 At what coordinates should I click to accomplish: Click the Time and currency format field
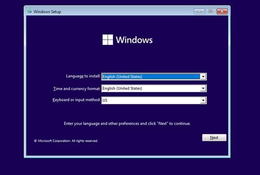tap(154, 88)
